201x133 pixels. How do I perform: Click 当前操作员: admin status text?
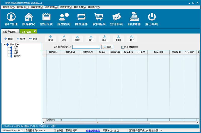(35, 131)
